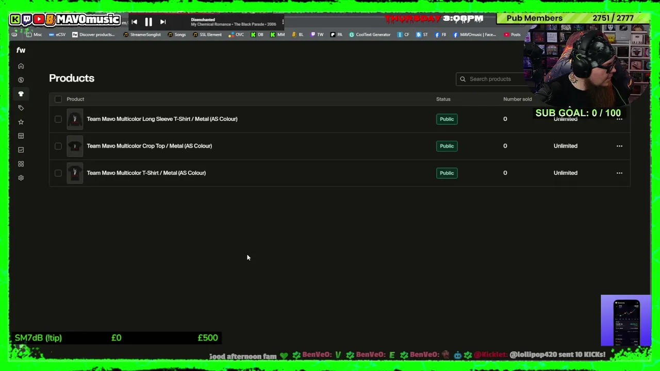Click Public status badge for Long Sleeve T-Shirt
The height and width of the screenshot is (371, 660).
(447, 119)
